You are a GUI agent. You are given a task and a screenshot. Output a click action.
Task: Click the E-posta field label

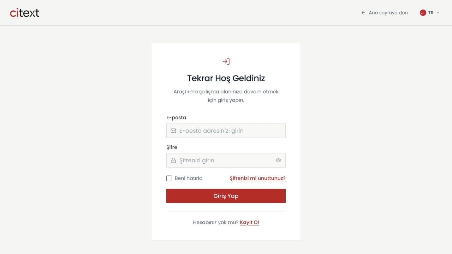coord(176,117)
